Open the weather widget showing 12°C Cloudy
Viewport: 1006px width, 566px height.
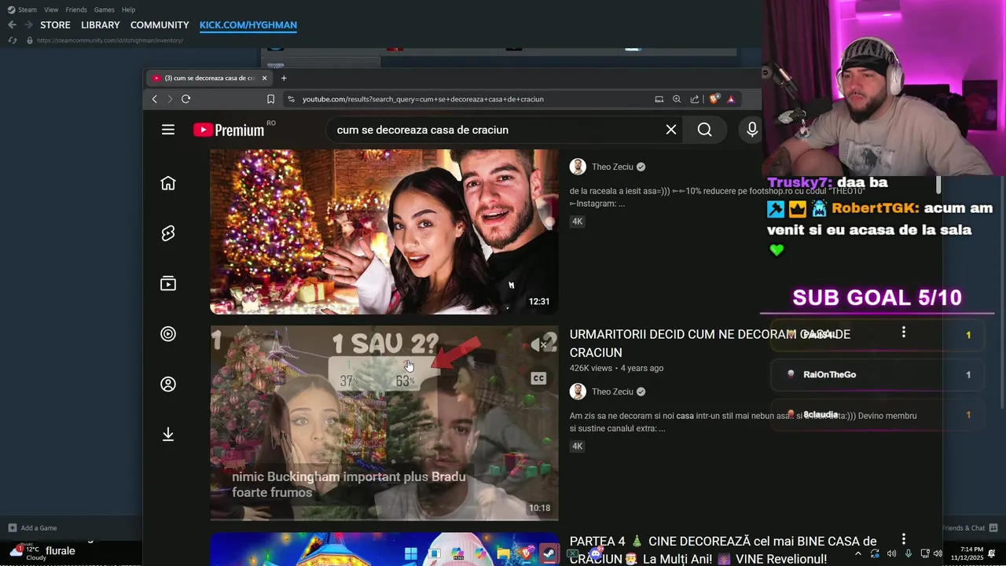(x=28, y=553)
